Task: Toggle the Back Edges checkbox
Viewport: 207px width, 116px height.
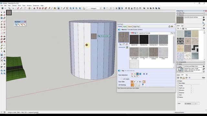Action: click(x=178, y=83)
